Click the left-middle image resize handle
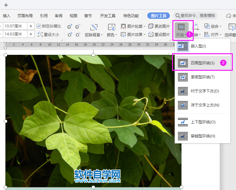 point(5,121)
